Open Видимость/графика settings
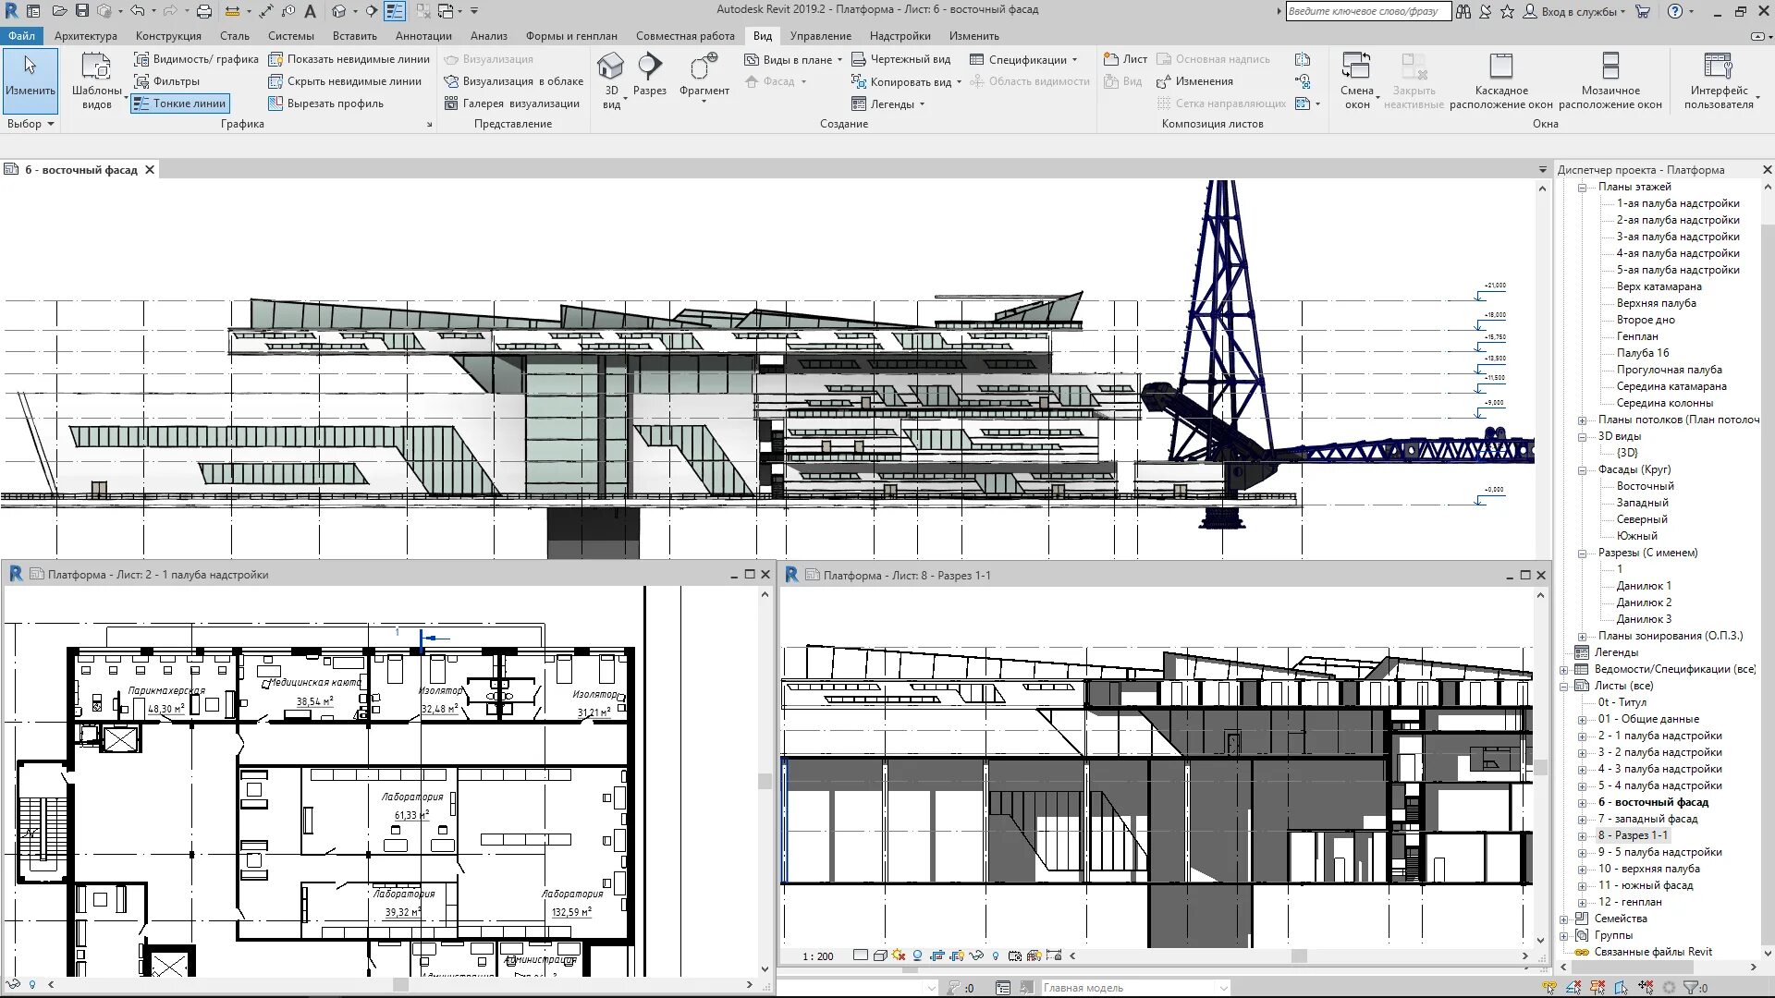The height and width of the screenshot is (998, 1775). coord(198,58)
